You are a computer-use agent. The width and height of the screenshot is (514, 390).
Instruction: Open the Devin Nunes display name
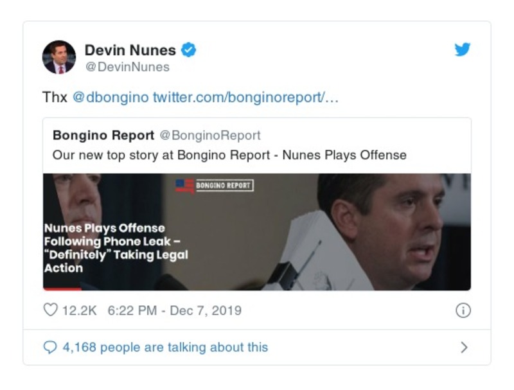pos(130,50)
